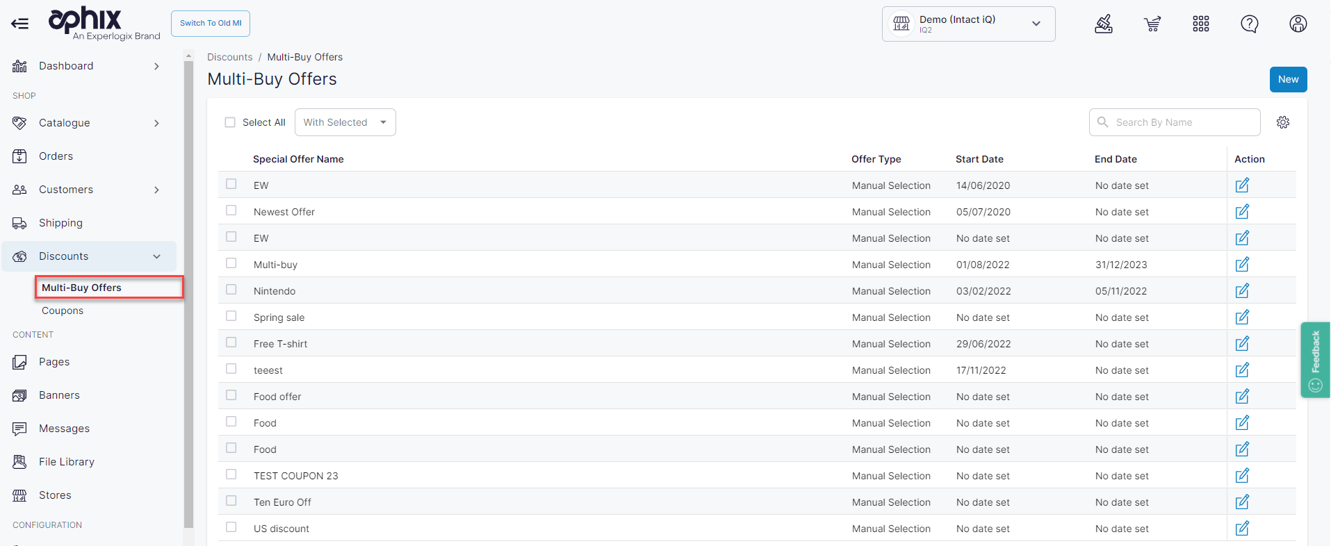Click the shopping cart icon in header

[x=1152, y=24]
